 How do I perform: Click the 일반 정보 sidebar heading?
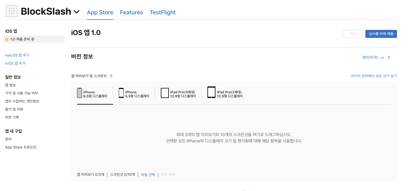[x=13, y=77]
